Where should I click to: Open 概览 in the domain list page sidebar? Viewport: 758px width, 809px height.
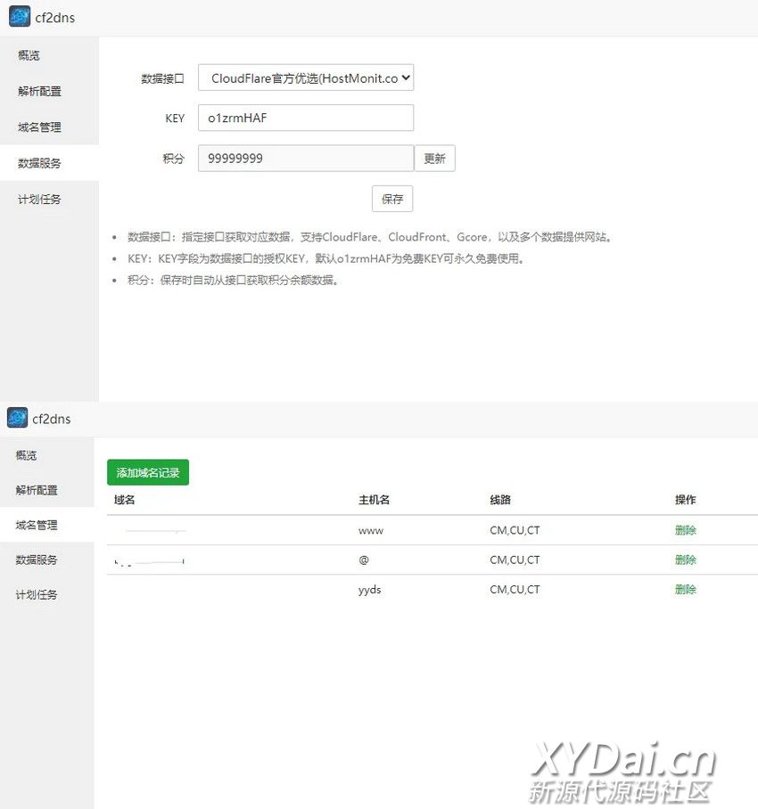coord(27,455)
